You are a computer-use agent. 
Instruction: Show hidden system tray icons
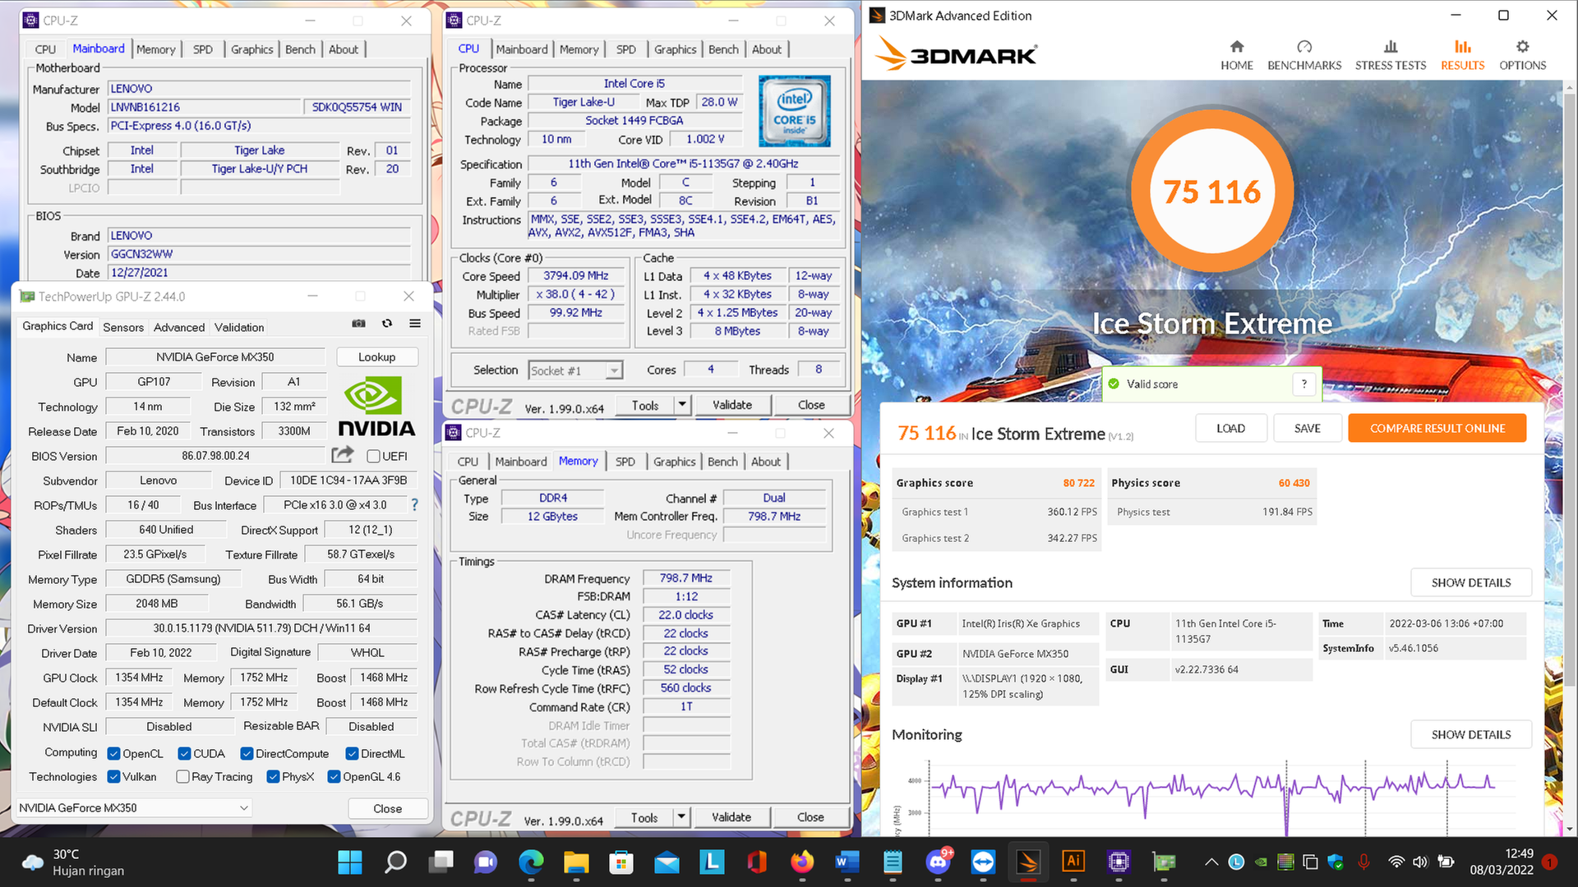(x=1211, y=862)
